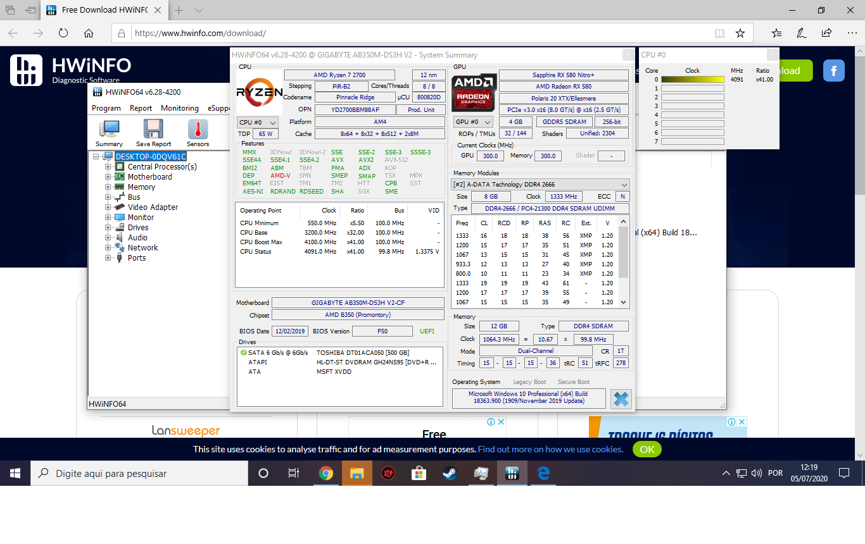This screenshot has height=544, width=865.
Task: Select the Bus item in device tree
Action: 134,197
